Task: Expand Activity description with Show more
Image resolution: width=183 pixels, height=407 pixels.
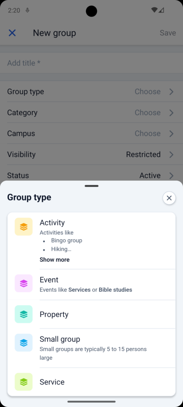Action: pos(54,260)
